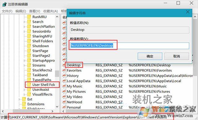Click the string value icon beside Personal
Image resolution: width=198 pixels, height=120 pixels.
pos(64,107)
